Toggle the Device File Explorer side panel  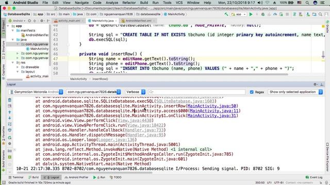coord(327,157)
